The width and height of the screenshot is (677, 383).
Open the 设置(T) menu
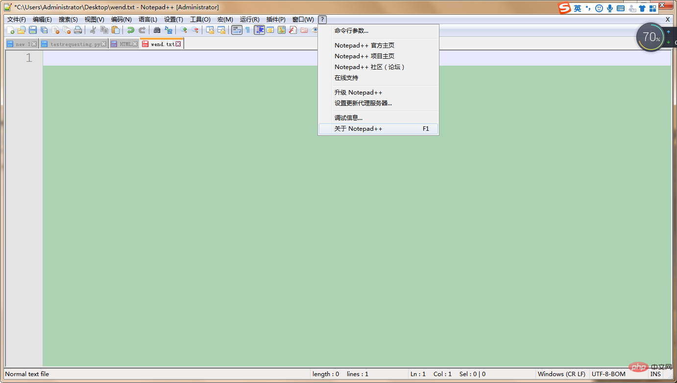[x=173, y=20]
